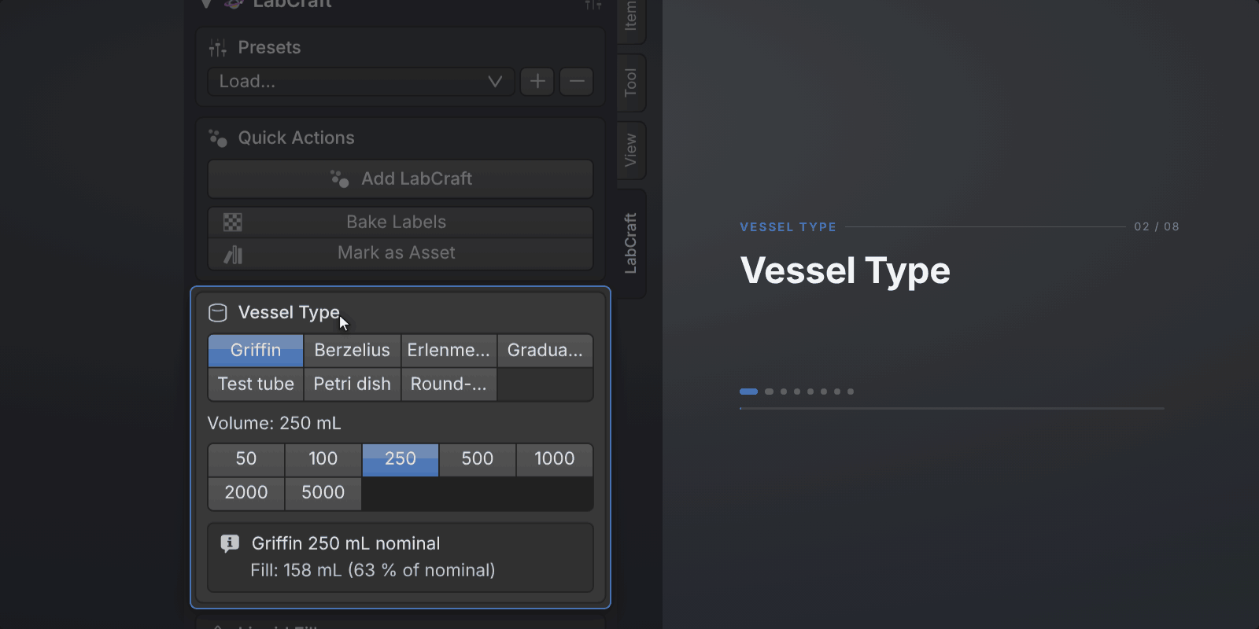Collapse the Presets panel header
The image size is (1259, 629).
[x=401, y=48]
